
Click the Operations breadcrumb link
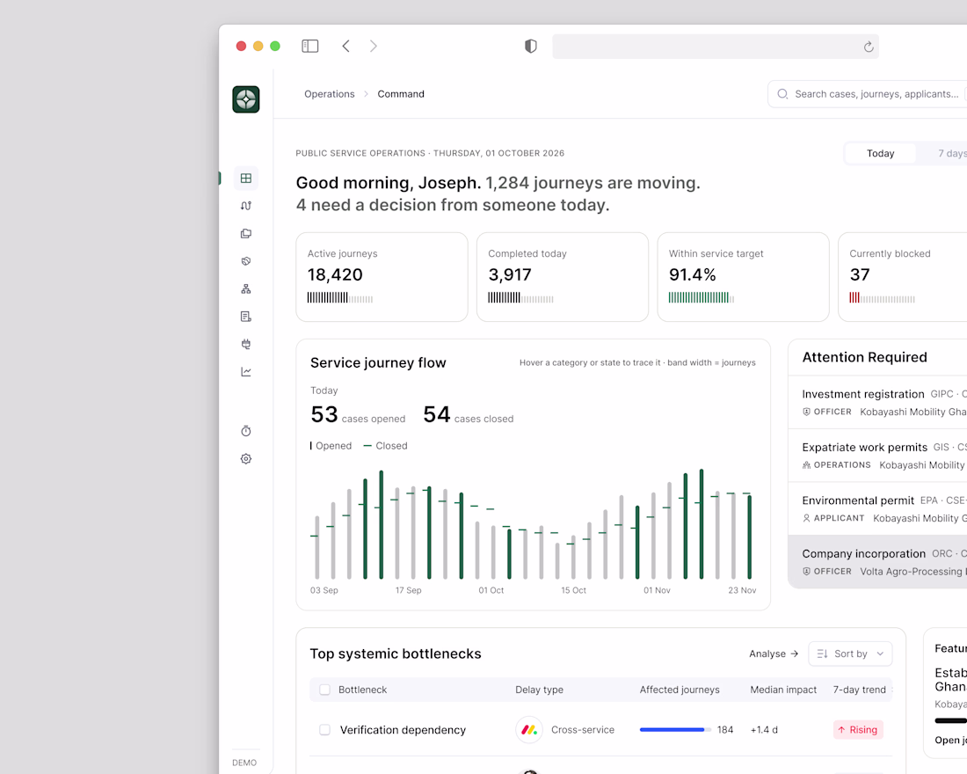[x=330, y=94]
